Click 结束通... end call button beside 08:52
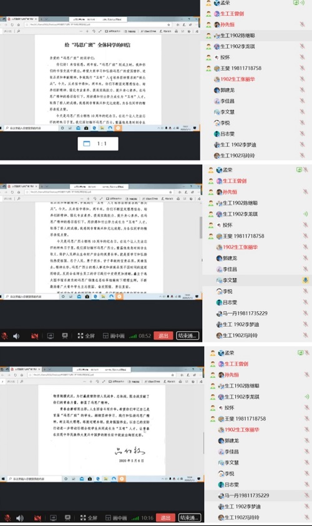Image resolution: width=312 pixels, height=526 pixels. [x=188, y=336]
